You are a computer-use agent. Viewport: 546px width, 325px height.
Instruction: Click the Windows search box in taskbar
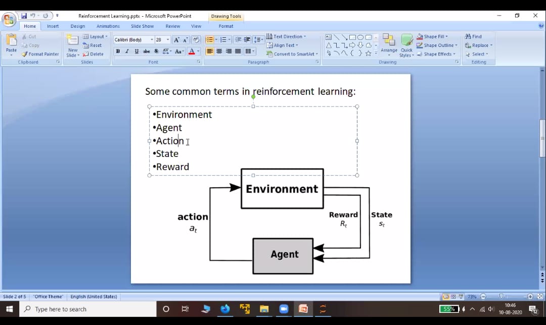(88, 309)
